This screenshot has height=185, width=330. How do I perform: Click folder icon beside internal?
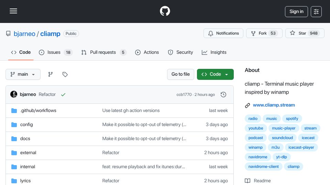tap(14, 167)
